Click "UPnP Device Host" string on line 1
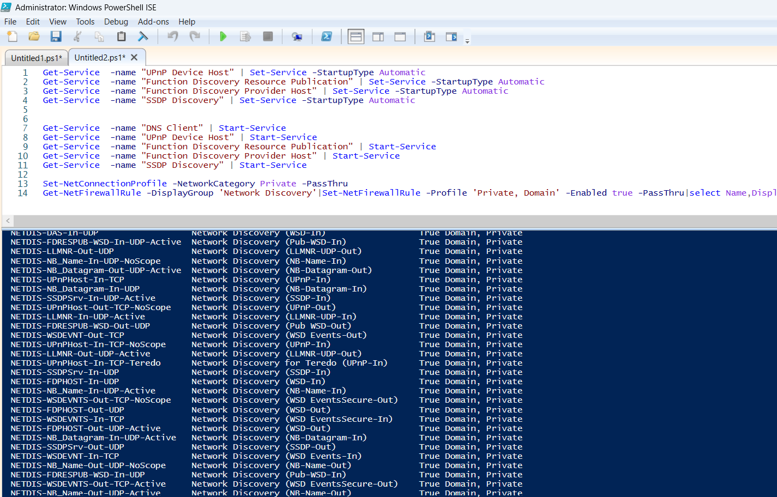Viewport: 777px width, 497px height. 188,72
